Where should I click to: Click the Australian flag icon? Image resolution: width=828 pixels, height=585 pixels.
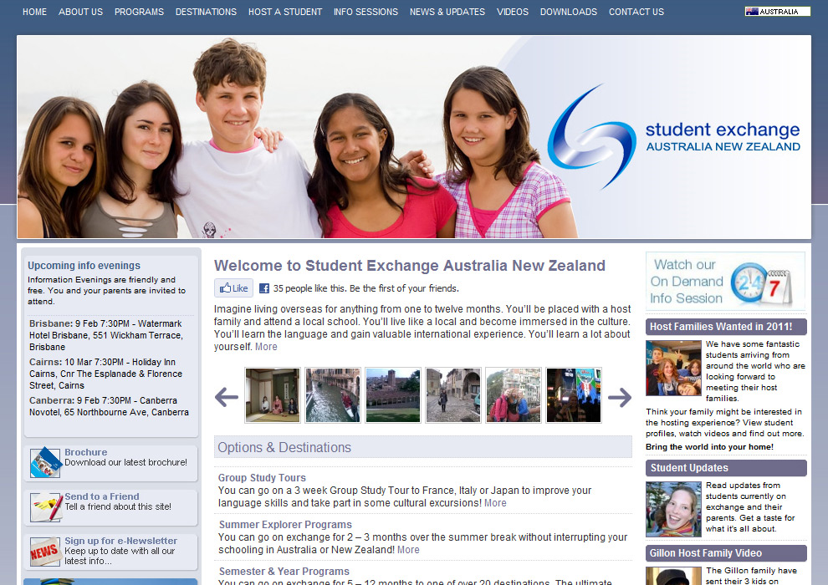pos(752,12)
